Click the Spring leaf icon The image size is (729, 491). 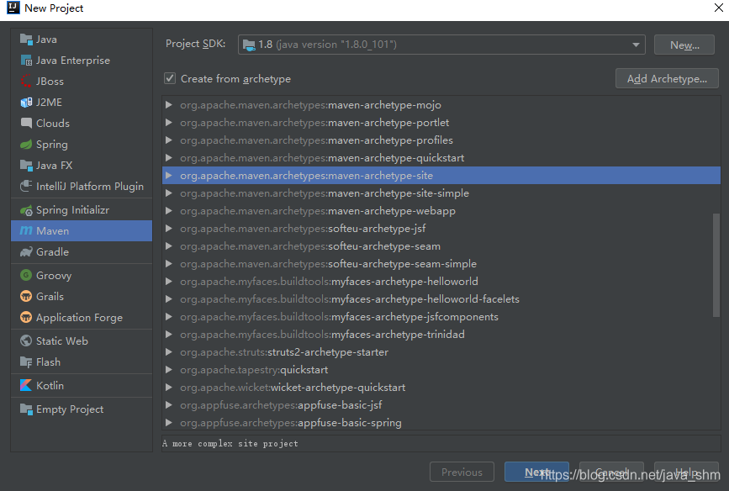(x=26, y=144)
